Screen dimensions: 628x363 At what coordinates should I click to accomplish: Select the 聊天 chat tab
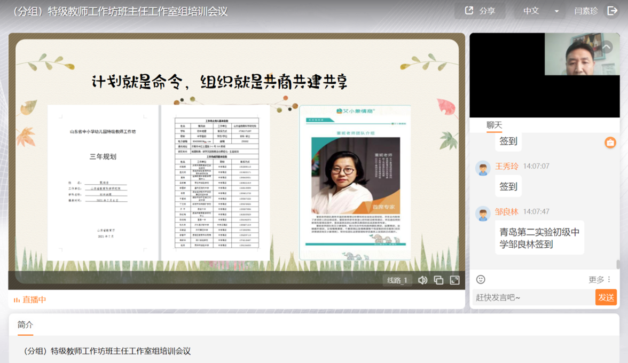point(494,125)
